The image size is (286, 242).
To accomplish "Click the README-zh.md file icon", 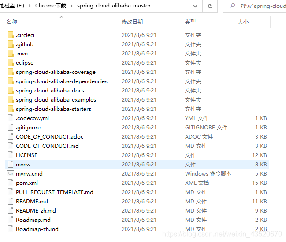I will 11,211.
